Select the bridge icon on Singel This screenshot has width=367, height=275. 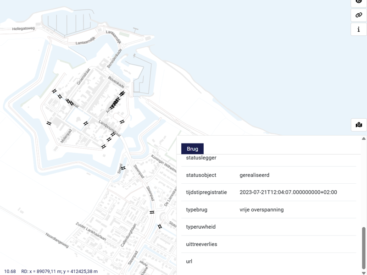(x=122, y=168)
